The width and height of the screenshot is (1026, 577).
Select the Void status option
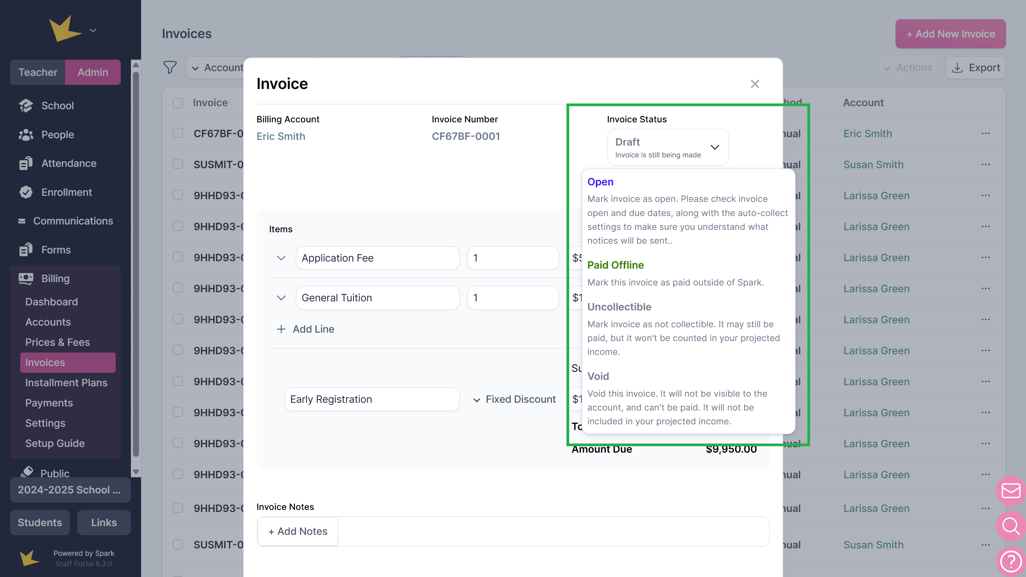point(598,376)
